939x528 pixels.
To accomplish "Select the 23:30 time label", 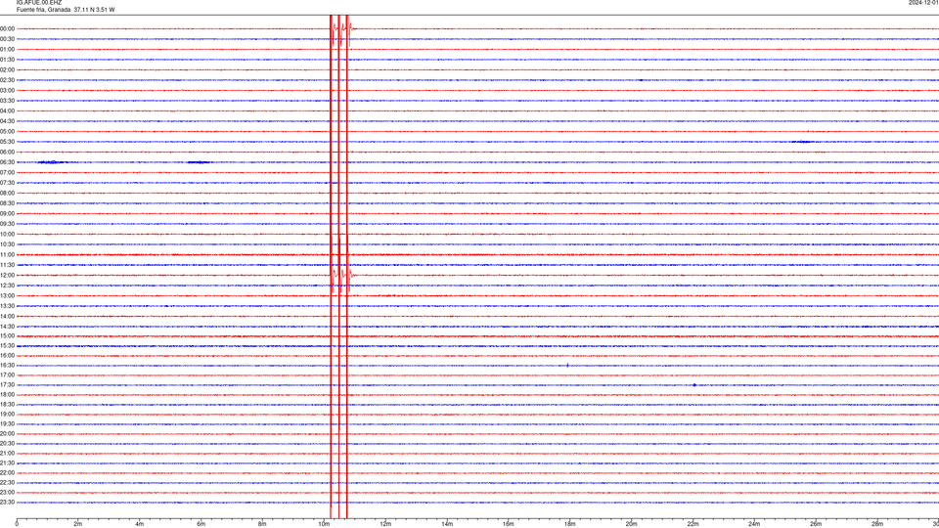I will 7,503.
